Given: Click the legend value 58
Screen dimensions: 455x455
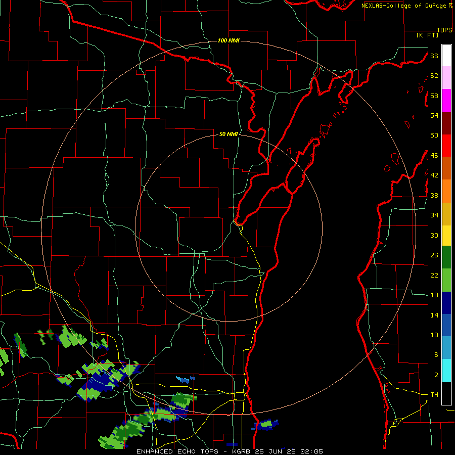Looking at the screenshot, I should pos(434,96).
